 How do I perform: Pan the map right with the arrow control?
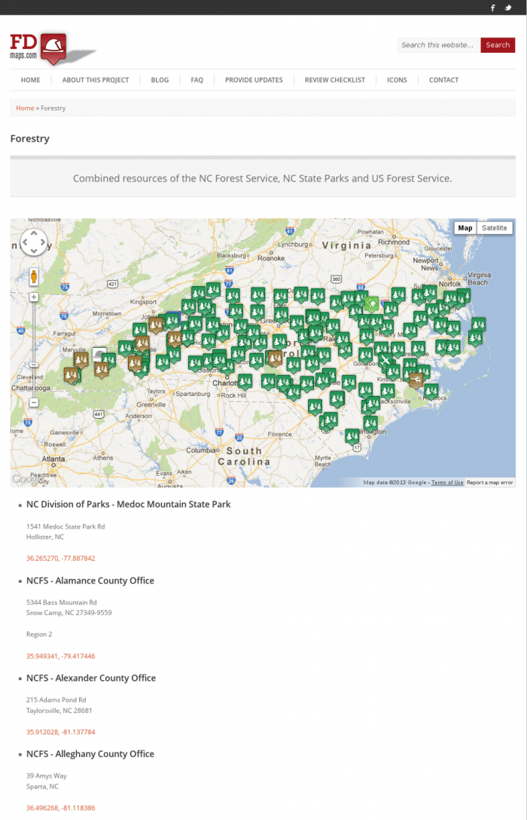pos(44,242)
